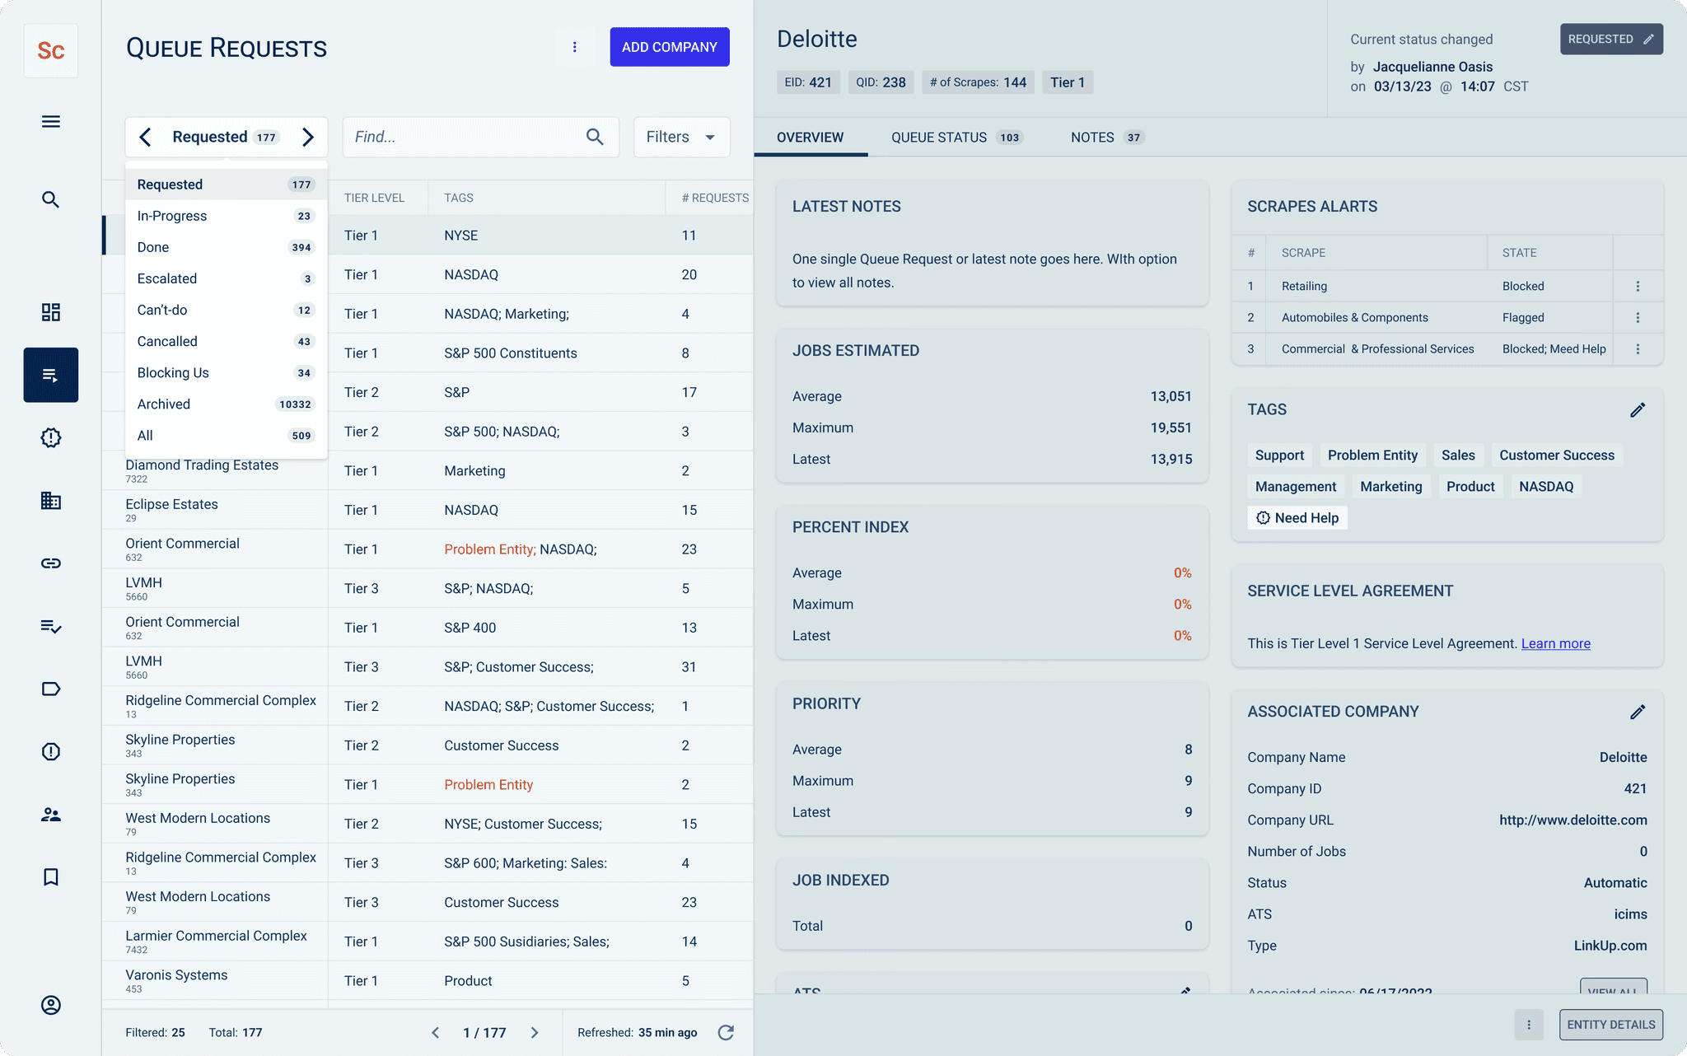Open bottom three-dot menu beside Entity Details

(1529, 1025)
